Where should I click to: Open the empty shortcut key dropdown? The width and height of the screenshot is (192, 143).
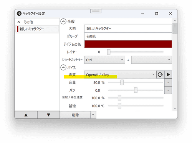pyautogui.click(x=152, y=60)
